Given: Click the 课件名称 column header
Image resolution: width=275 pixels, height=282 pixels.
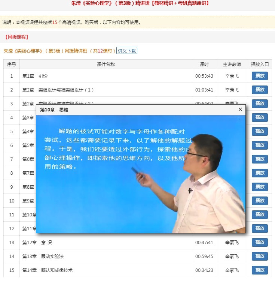Looking at the screenshot, I should click(x=106, y=64).
